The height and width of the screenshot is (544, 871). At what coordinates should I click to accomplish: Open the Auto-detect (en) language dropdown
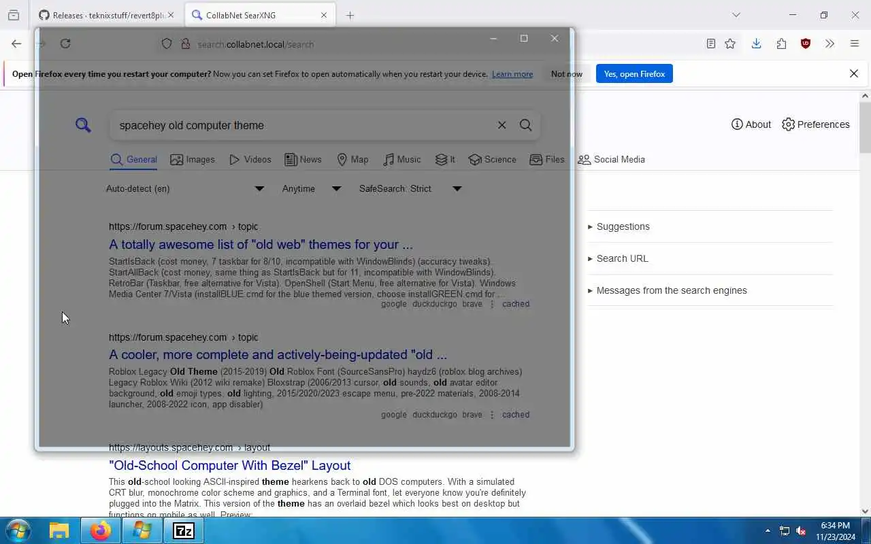tap(185, 189)
